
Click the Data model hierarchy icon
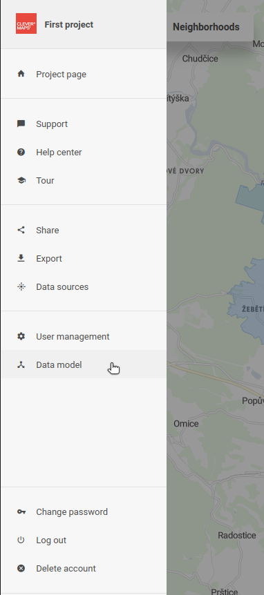pos(21,364)
